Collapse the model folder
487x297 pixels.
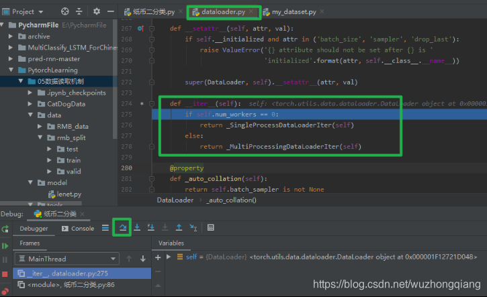[x=30, y=182]
